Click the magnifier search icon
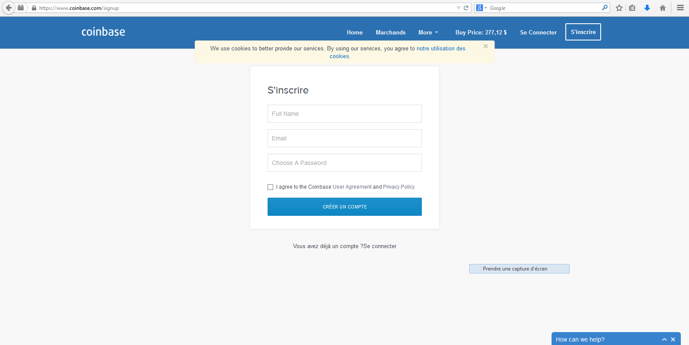 click(605, 7)
